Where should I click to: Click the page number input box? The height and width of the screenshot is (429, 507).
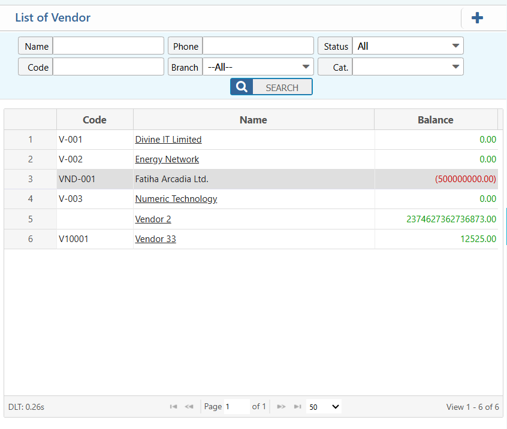click(x=237, y=406)
